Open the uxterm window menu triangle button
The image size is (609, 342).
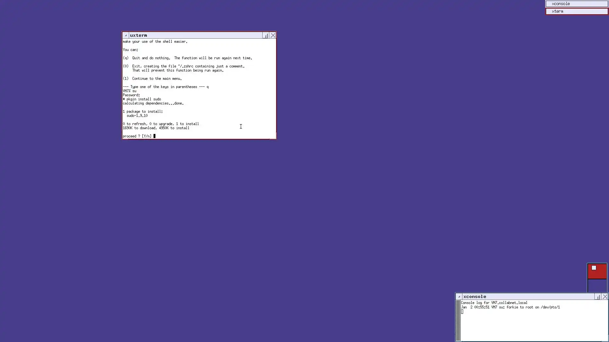pyautogui.click(x=126, y=35)
